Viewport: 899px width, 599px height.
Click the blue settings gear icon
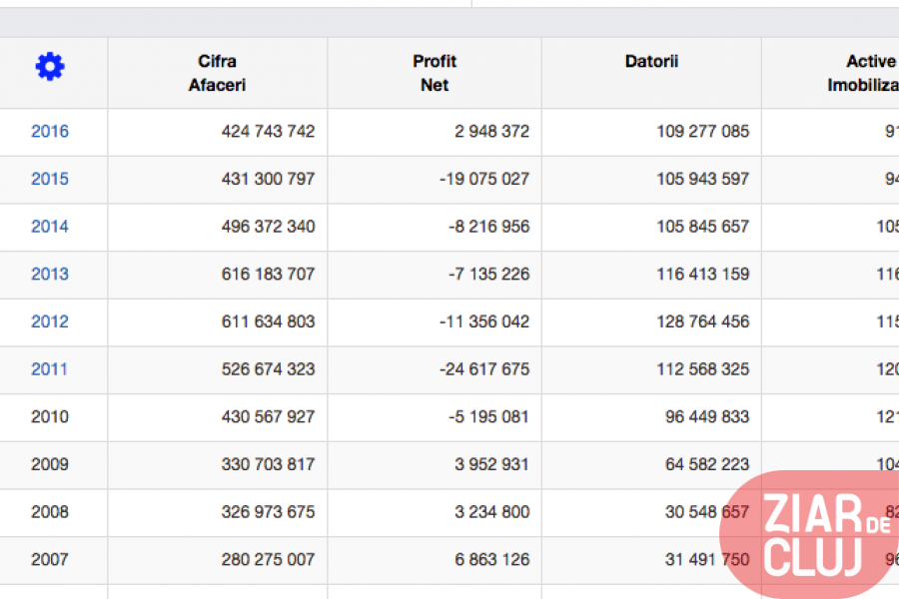[50, 67]
